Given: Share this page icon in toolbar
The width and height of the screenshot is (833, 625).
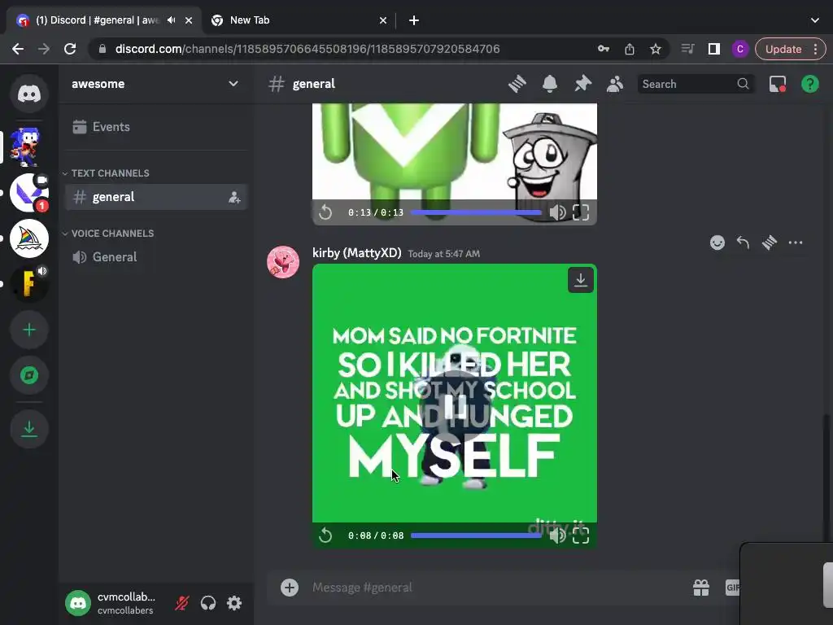Looking at the screenshot, I should coord(630,49).
